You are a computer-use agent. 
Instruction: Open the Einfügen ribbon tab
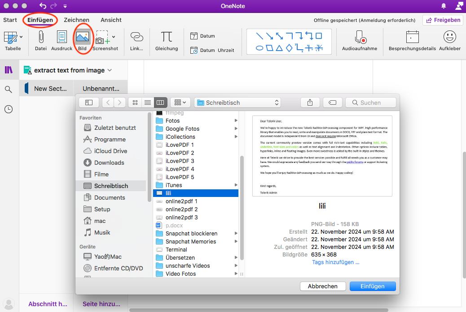point(40,20)
